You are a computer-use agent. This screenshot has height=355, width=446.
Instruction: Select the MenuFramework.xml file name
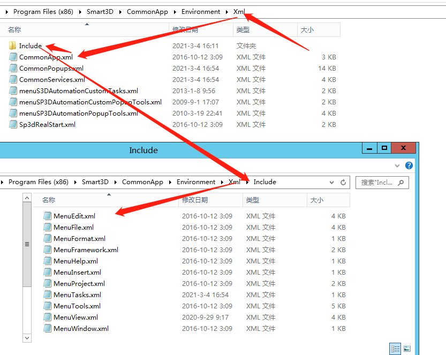click(x=86, y=250)
